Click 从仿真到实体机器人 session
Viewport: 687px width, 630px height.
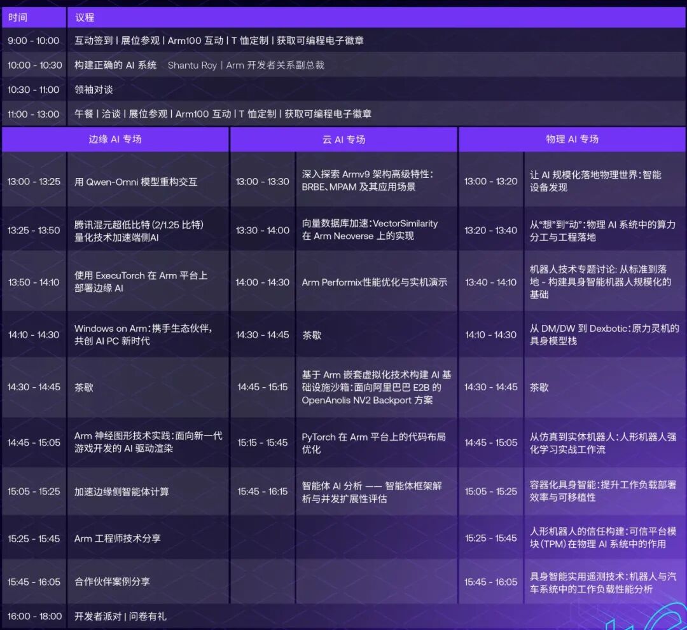[603, 443]
